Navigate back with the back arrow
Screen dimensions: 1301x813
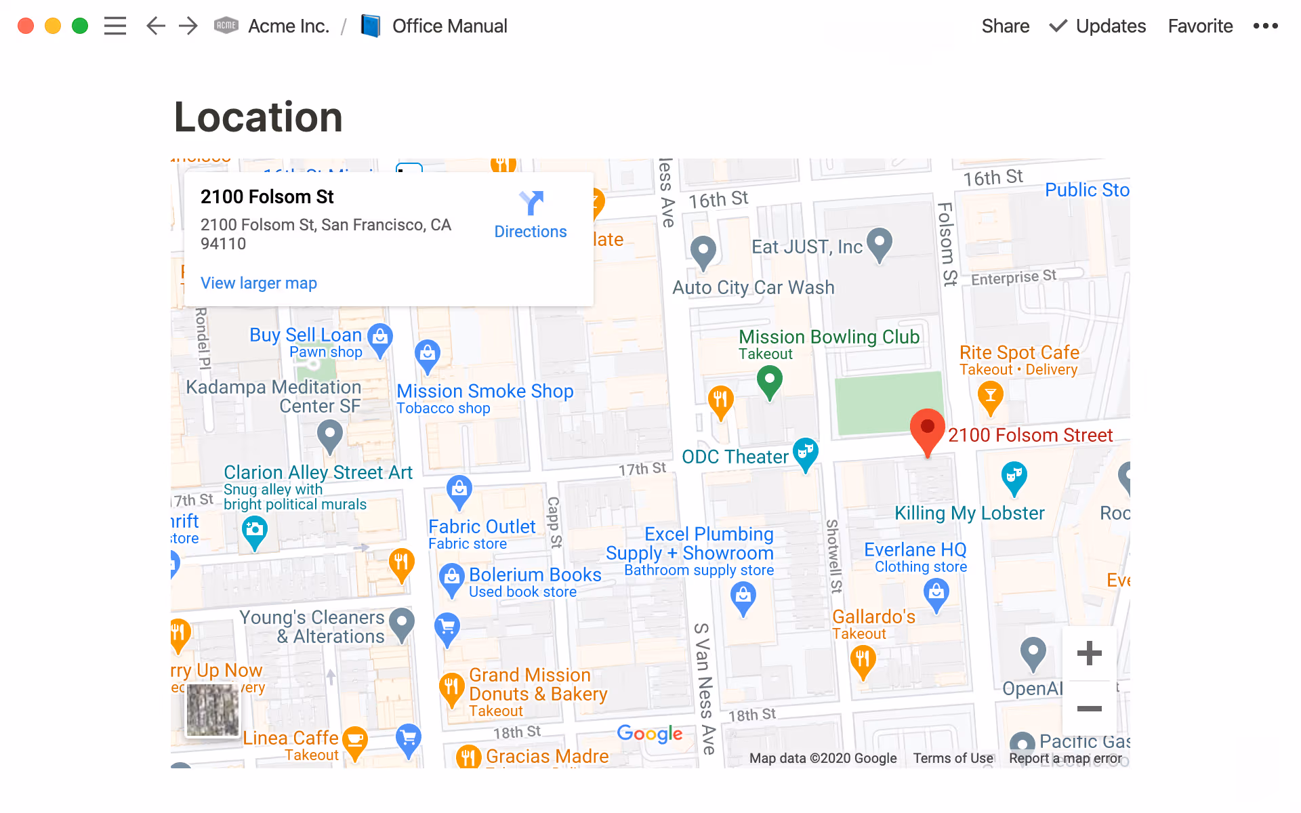coord(155,26)
